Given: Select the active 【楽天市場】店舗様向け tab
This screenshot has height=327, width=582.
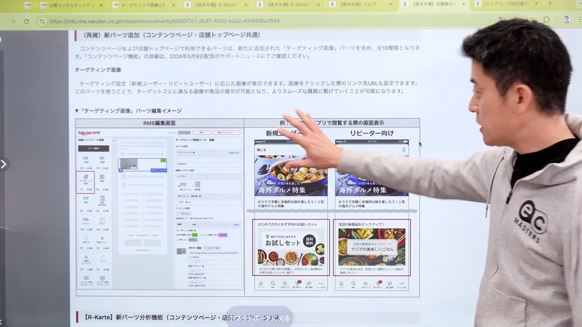Looking at the screenshot, I should coord(434,4).
